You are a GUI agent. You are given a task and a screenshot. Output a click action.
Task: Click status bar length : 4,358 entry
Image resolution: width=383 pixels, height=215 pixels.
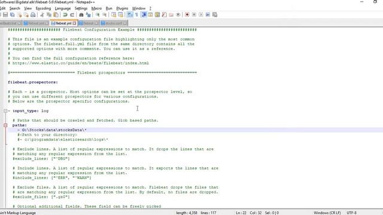click(x=187, y=213)
